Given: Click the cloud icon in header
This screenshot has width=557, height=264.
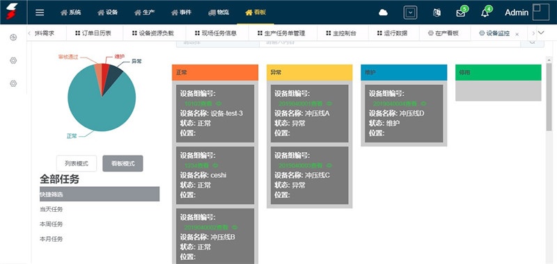Looking at the screenshot, I should (x=383, y=13).
